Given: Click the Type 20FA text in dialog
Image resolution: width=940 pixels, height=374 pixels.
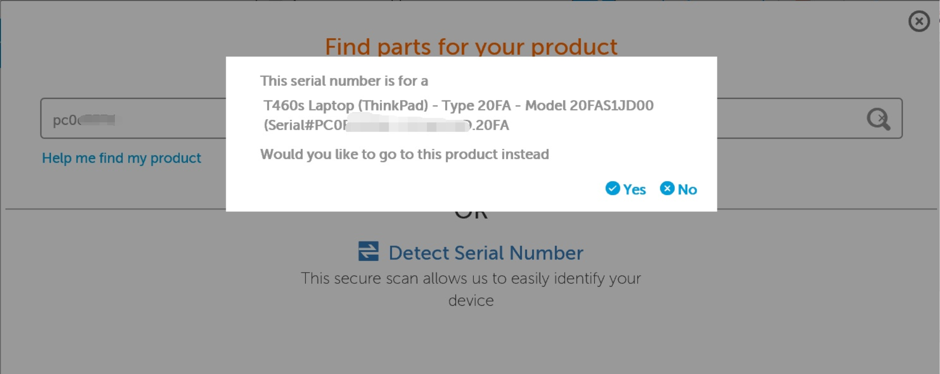Looking at the screenshot, I should (x=476, y=105).
